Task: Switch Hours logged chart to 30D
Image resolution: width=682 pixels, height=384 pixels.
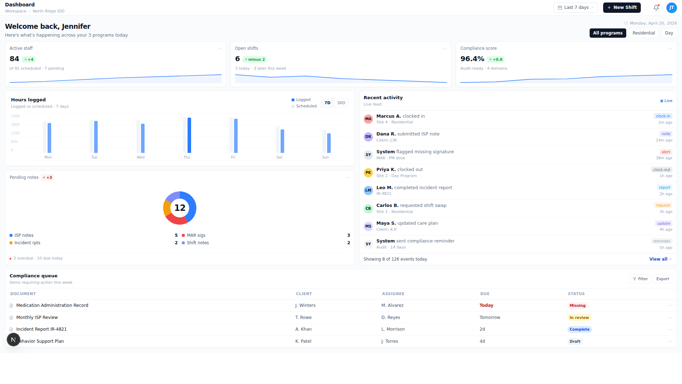Action: [x=341, y=103]
